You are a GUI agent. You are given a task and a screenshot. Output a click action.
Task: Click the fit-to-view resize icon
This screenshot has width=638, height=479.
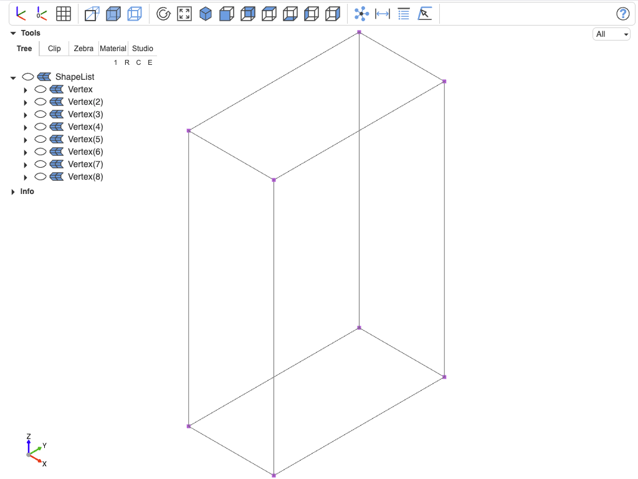click(184, 14)
